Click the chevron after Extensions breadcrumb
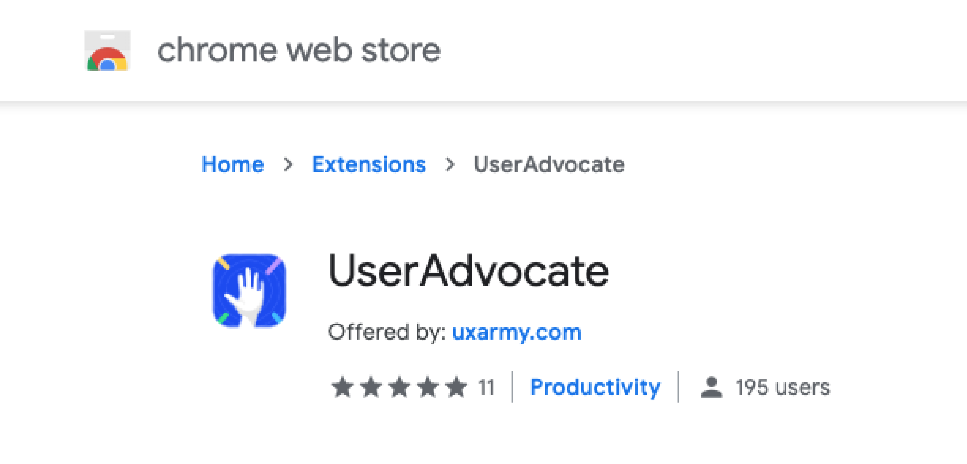The image size is (967, 464). click(450, 165)
